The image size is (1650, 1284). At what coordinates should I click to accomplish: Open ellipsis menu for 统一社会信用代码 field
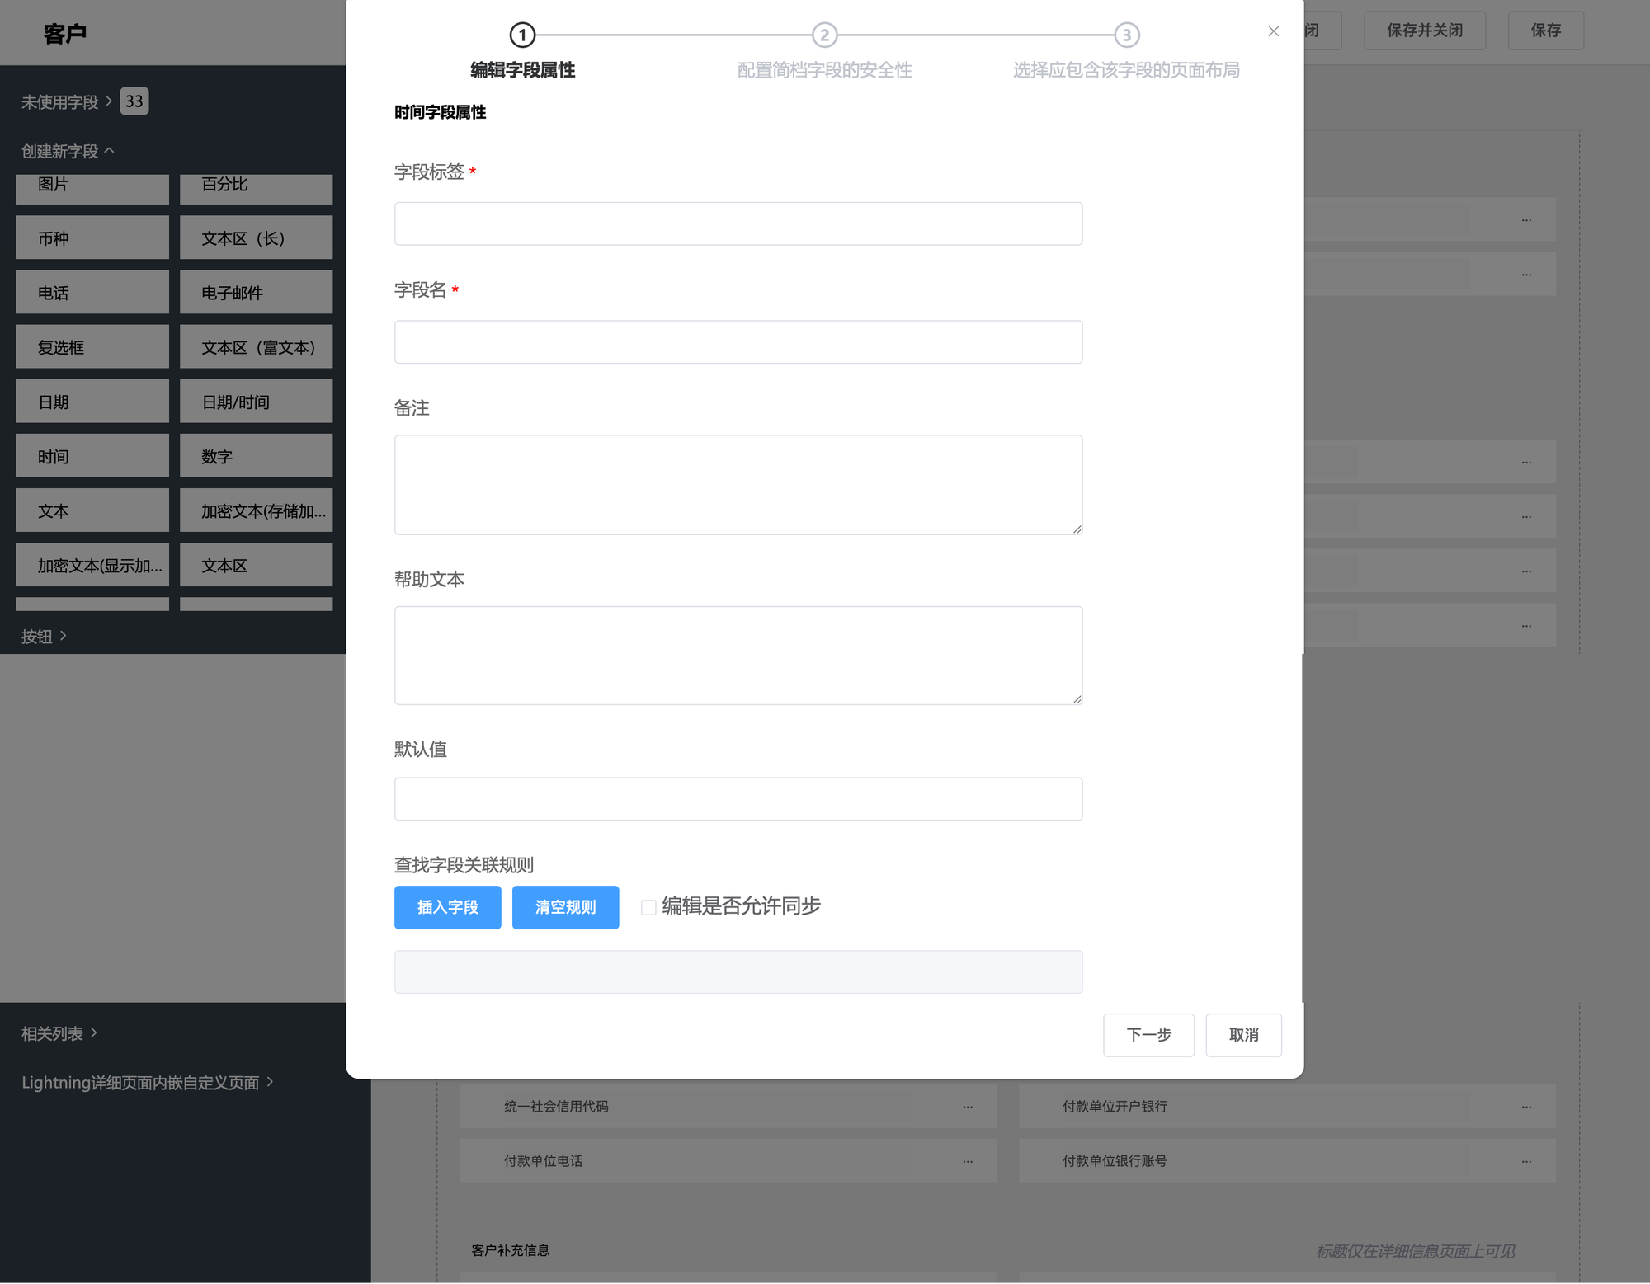pos(967,1107)
